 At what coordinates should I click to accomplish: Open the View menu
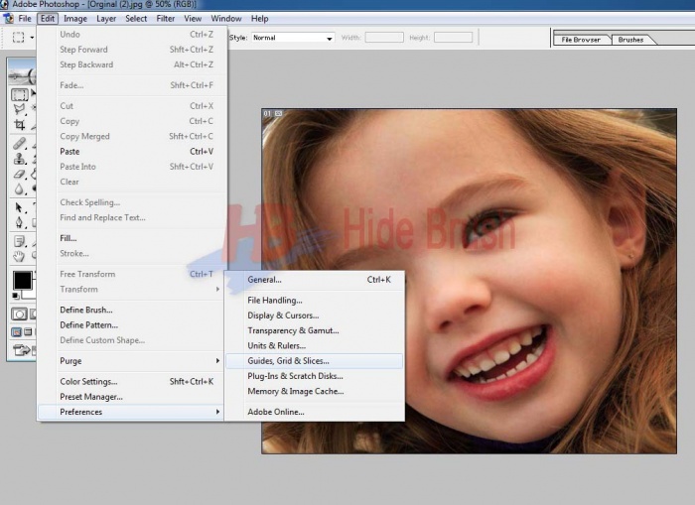click(x=193, y=19)
